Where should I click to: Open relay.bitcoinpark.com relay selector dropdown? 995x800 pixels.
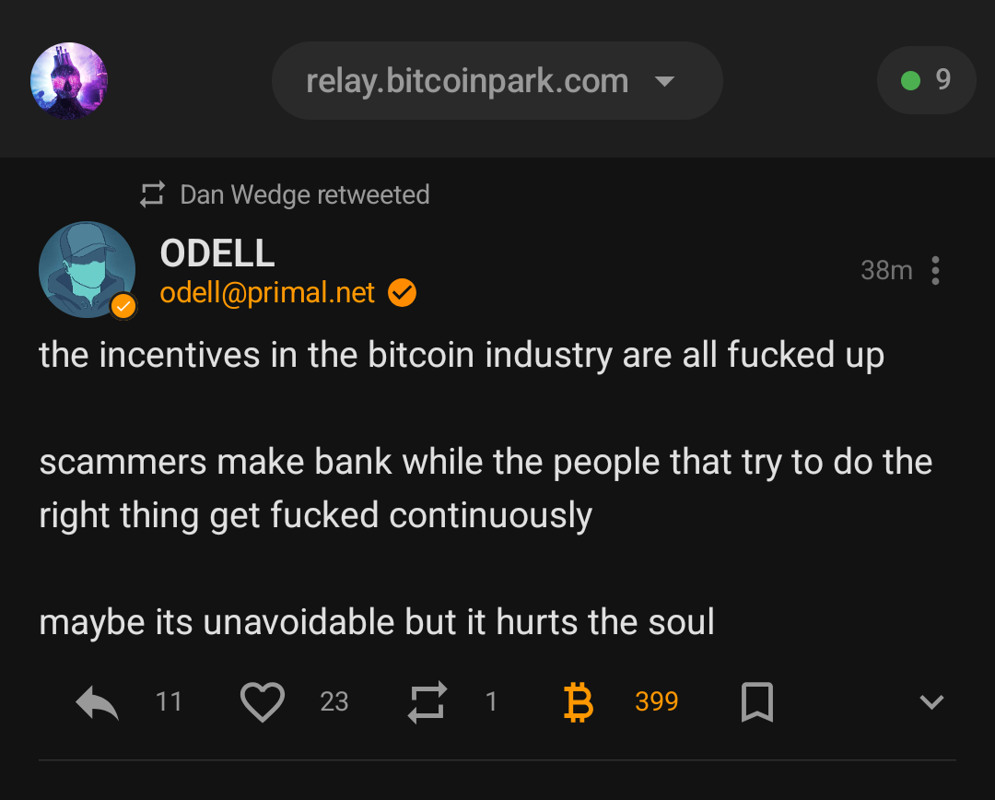click(x=467, y=81)
